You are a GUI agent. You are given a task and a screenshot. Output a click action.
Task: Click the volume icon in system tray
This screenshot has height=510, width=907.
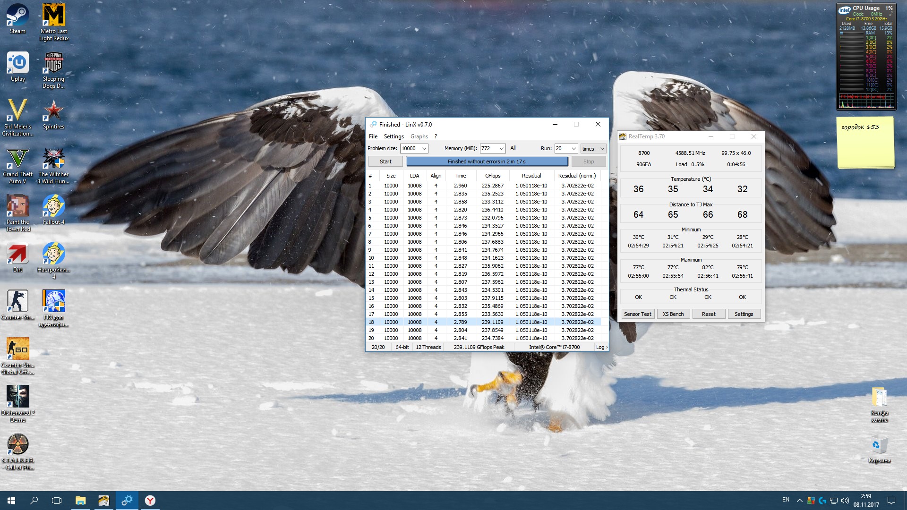tap(845, 501)
